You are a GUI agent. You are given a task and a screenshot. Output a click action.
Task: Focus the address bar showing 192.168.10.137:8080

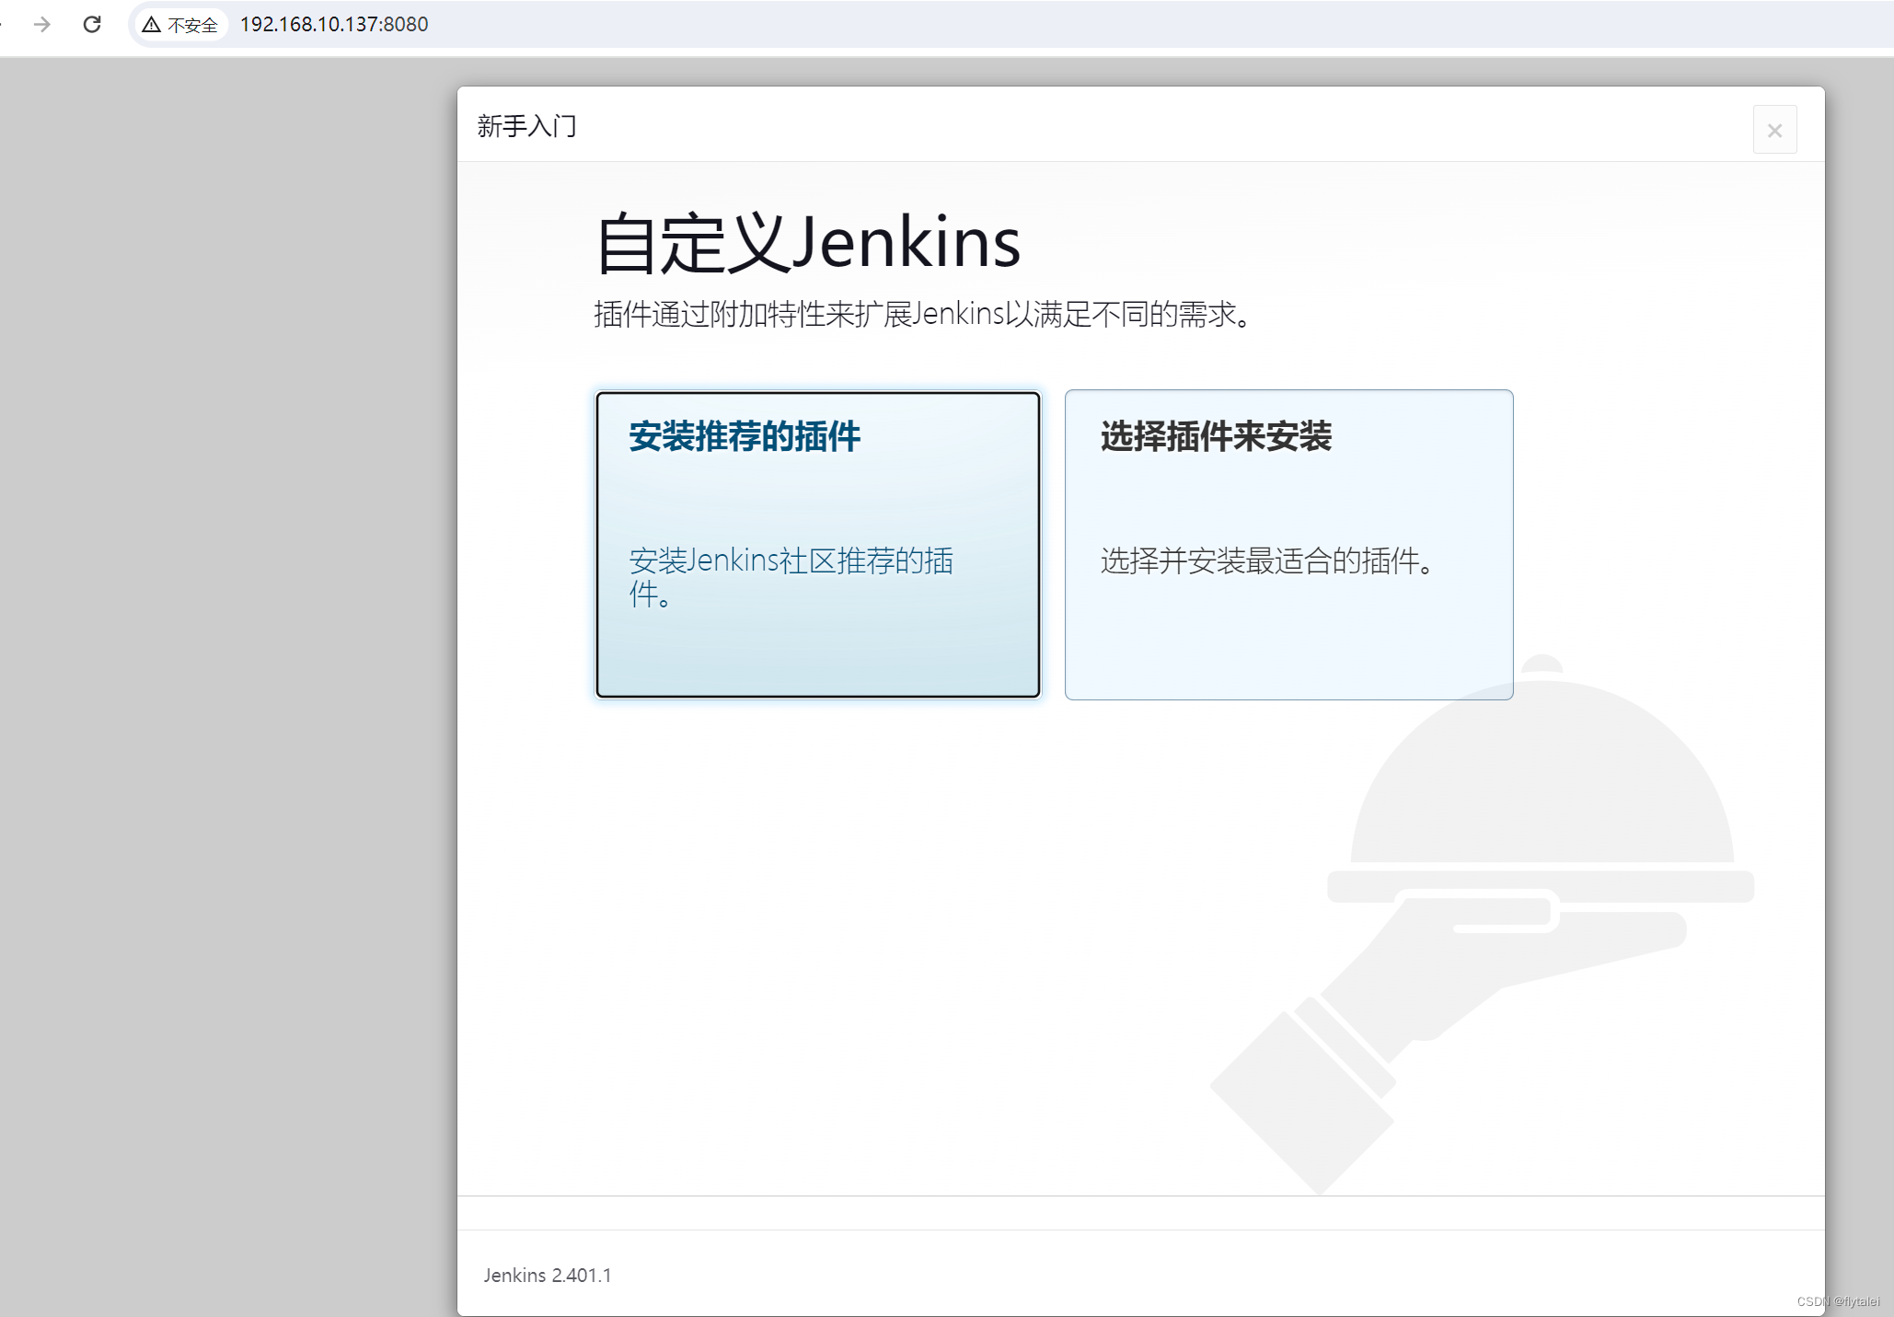click(1012, 24)
